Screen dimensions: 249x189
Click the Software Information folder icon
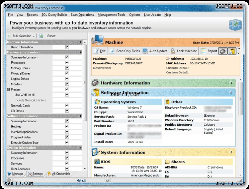coord(95,92)
